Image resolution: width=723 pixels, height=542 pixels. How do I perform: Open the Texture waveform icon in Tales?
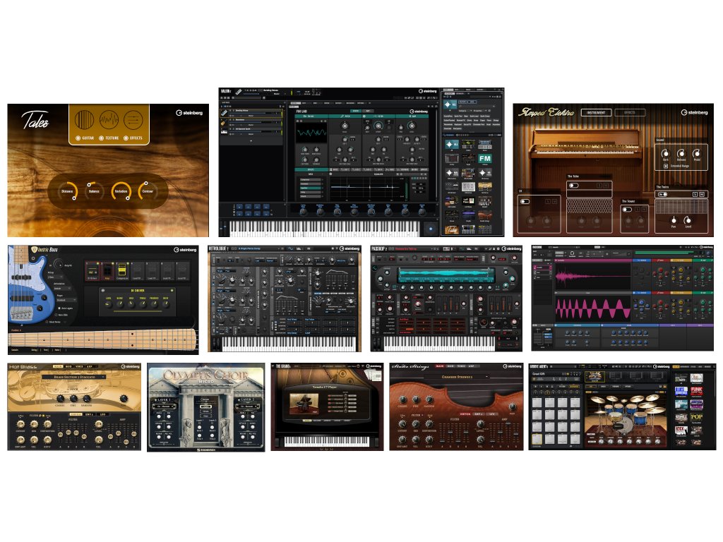(x=109, y=120)
